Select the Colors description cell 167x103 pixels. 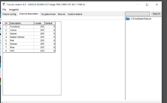(x=21, y=30)
